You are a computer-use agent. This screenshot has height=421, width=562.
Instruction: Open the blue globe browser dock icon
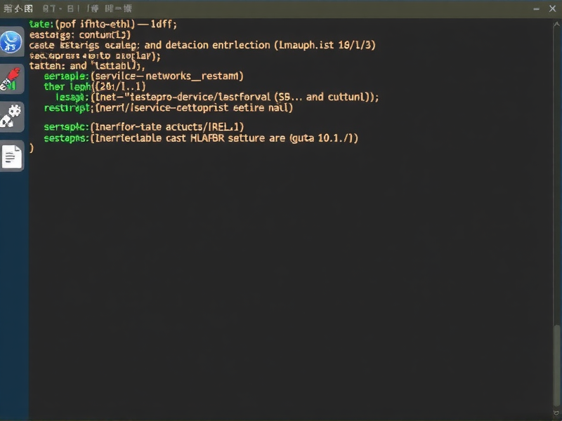click(x=12, y=43)
